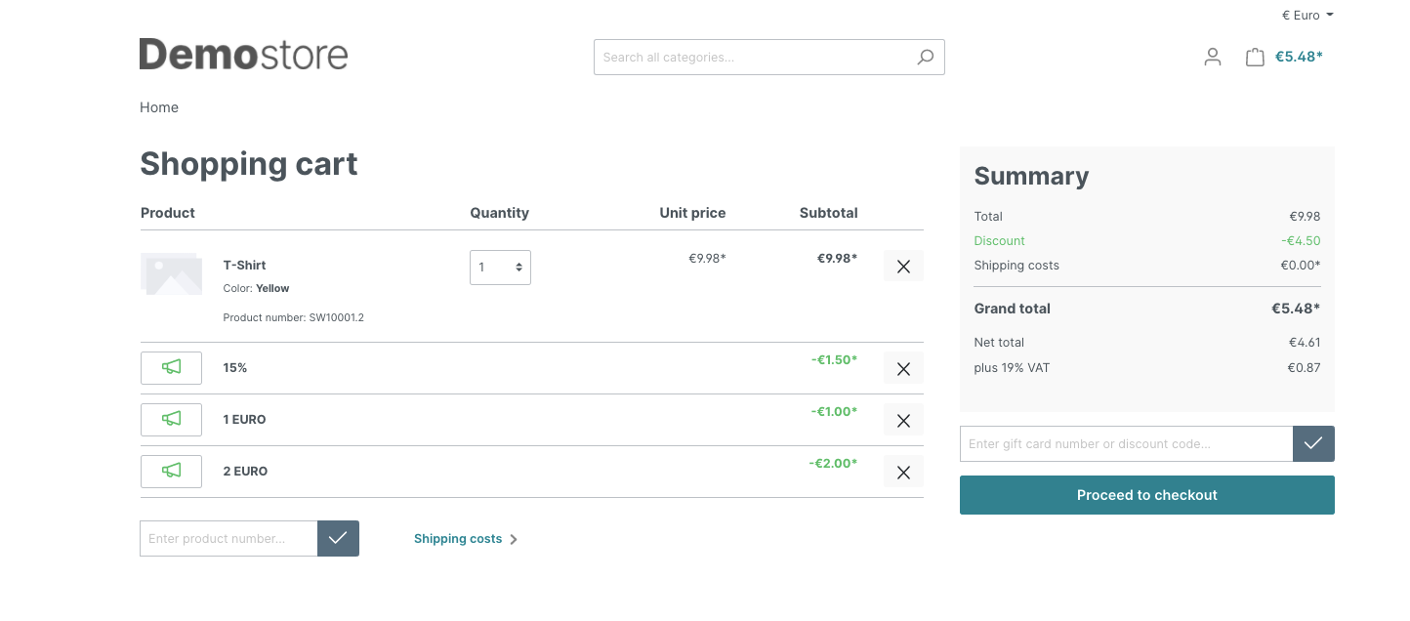The image size is (1410, 621).
Task: Open the shopping bag cart icon
Action: (1255, 57)
